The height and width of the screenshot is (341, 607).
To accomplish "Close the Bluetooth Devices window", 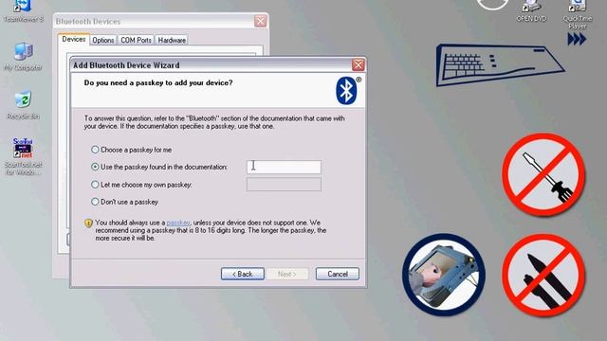I will click(260, 21).
